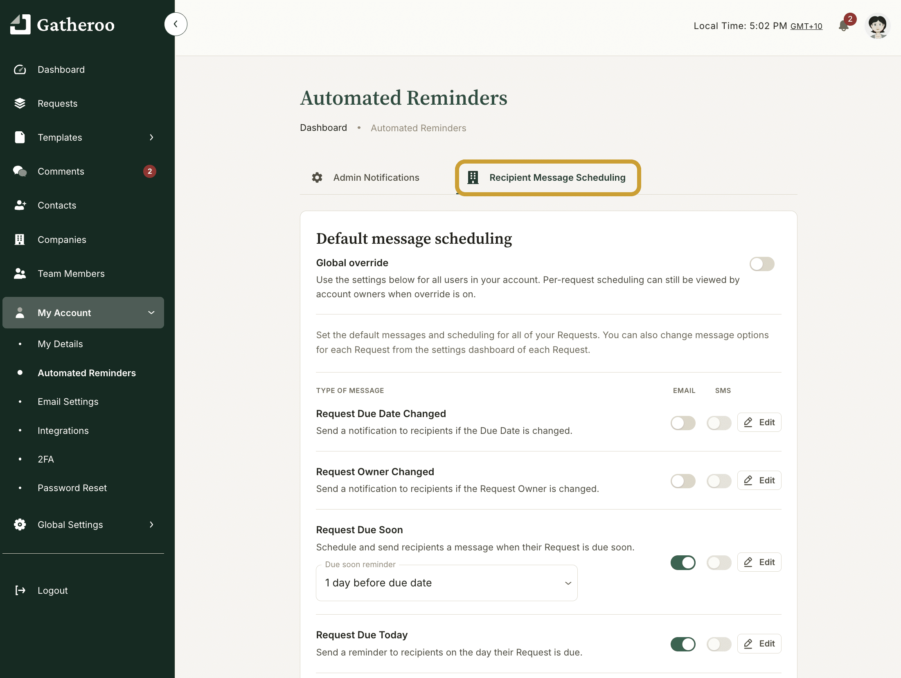Open 2FA submenu item
This screenshot has height=678, width=901.
[x=46, y=459]
